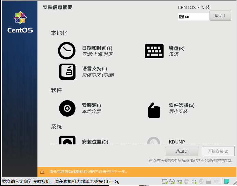Open Software Selection package icon
This screenshot has width=237, height=186.
click(154, 110)
